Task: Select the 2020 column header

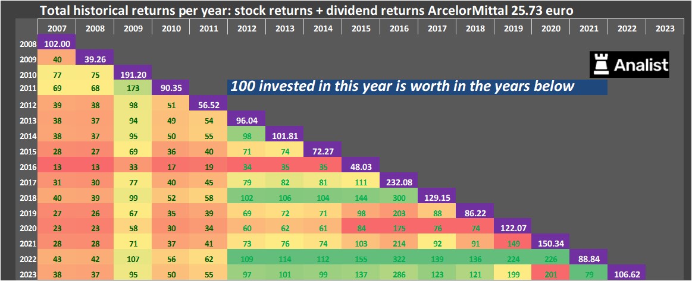Action: pyautogui.click(x=550, y=28)
